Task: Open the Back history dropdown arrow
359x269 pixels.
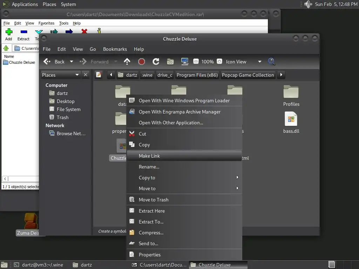Action: tap(72, 62)
